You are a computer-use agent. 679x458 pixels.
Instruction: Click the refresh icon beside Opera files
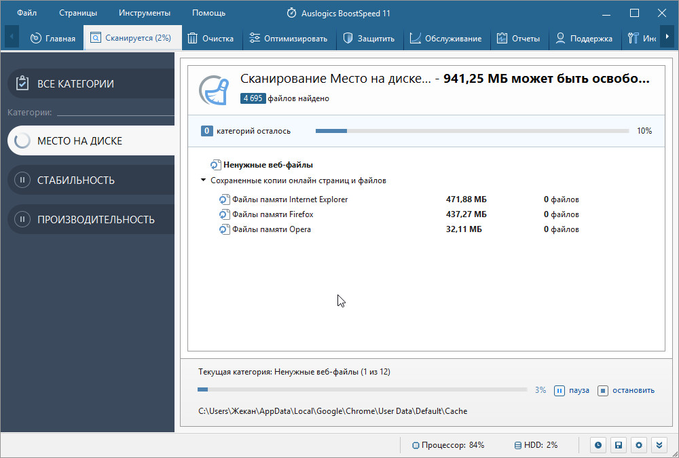pos(224,229)
